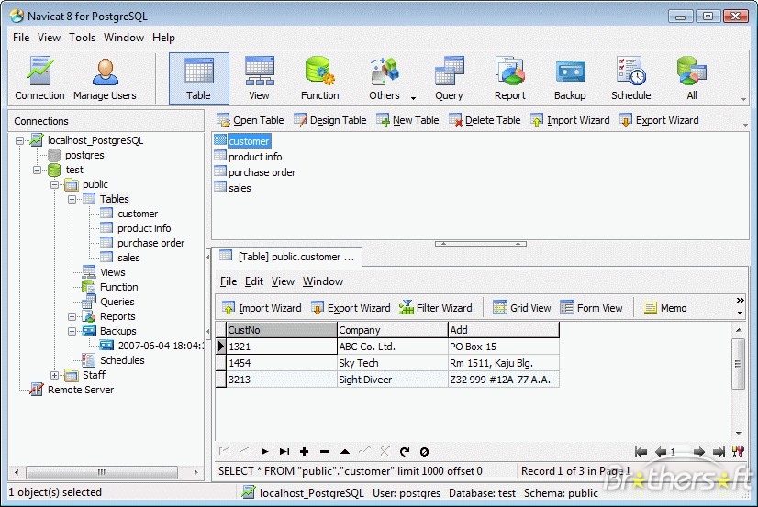This screenshot has width=758, height=507.
Task: Click the first record navigation arrow
Action: coord(224,451)
